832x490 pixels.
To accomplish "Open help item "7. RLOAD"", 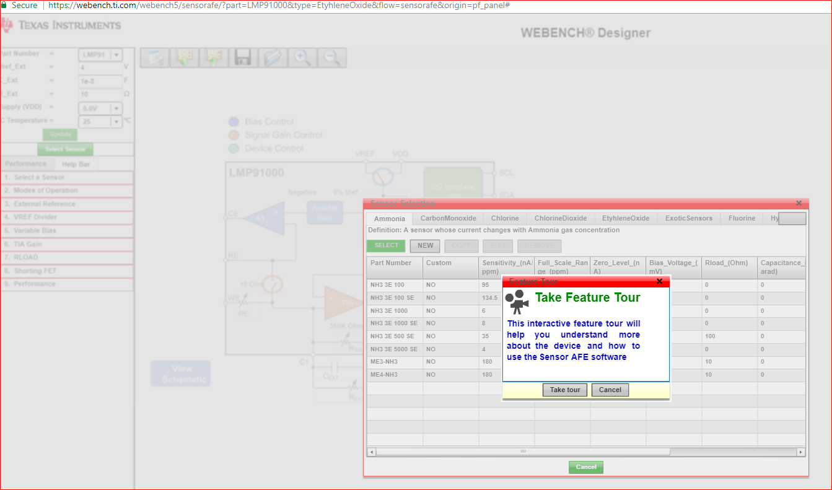I will (x=67, y=258).
